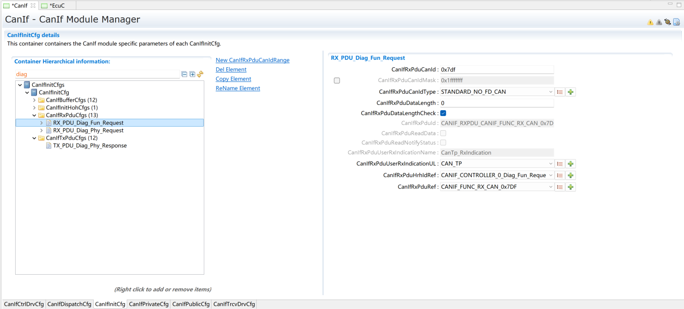Click the gear with arrows refresh icon

pos(667,22)
